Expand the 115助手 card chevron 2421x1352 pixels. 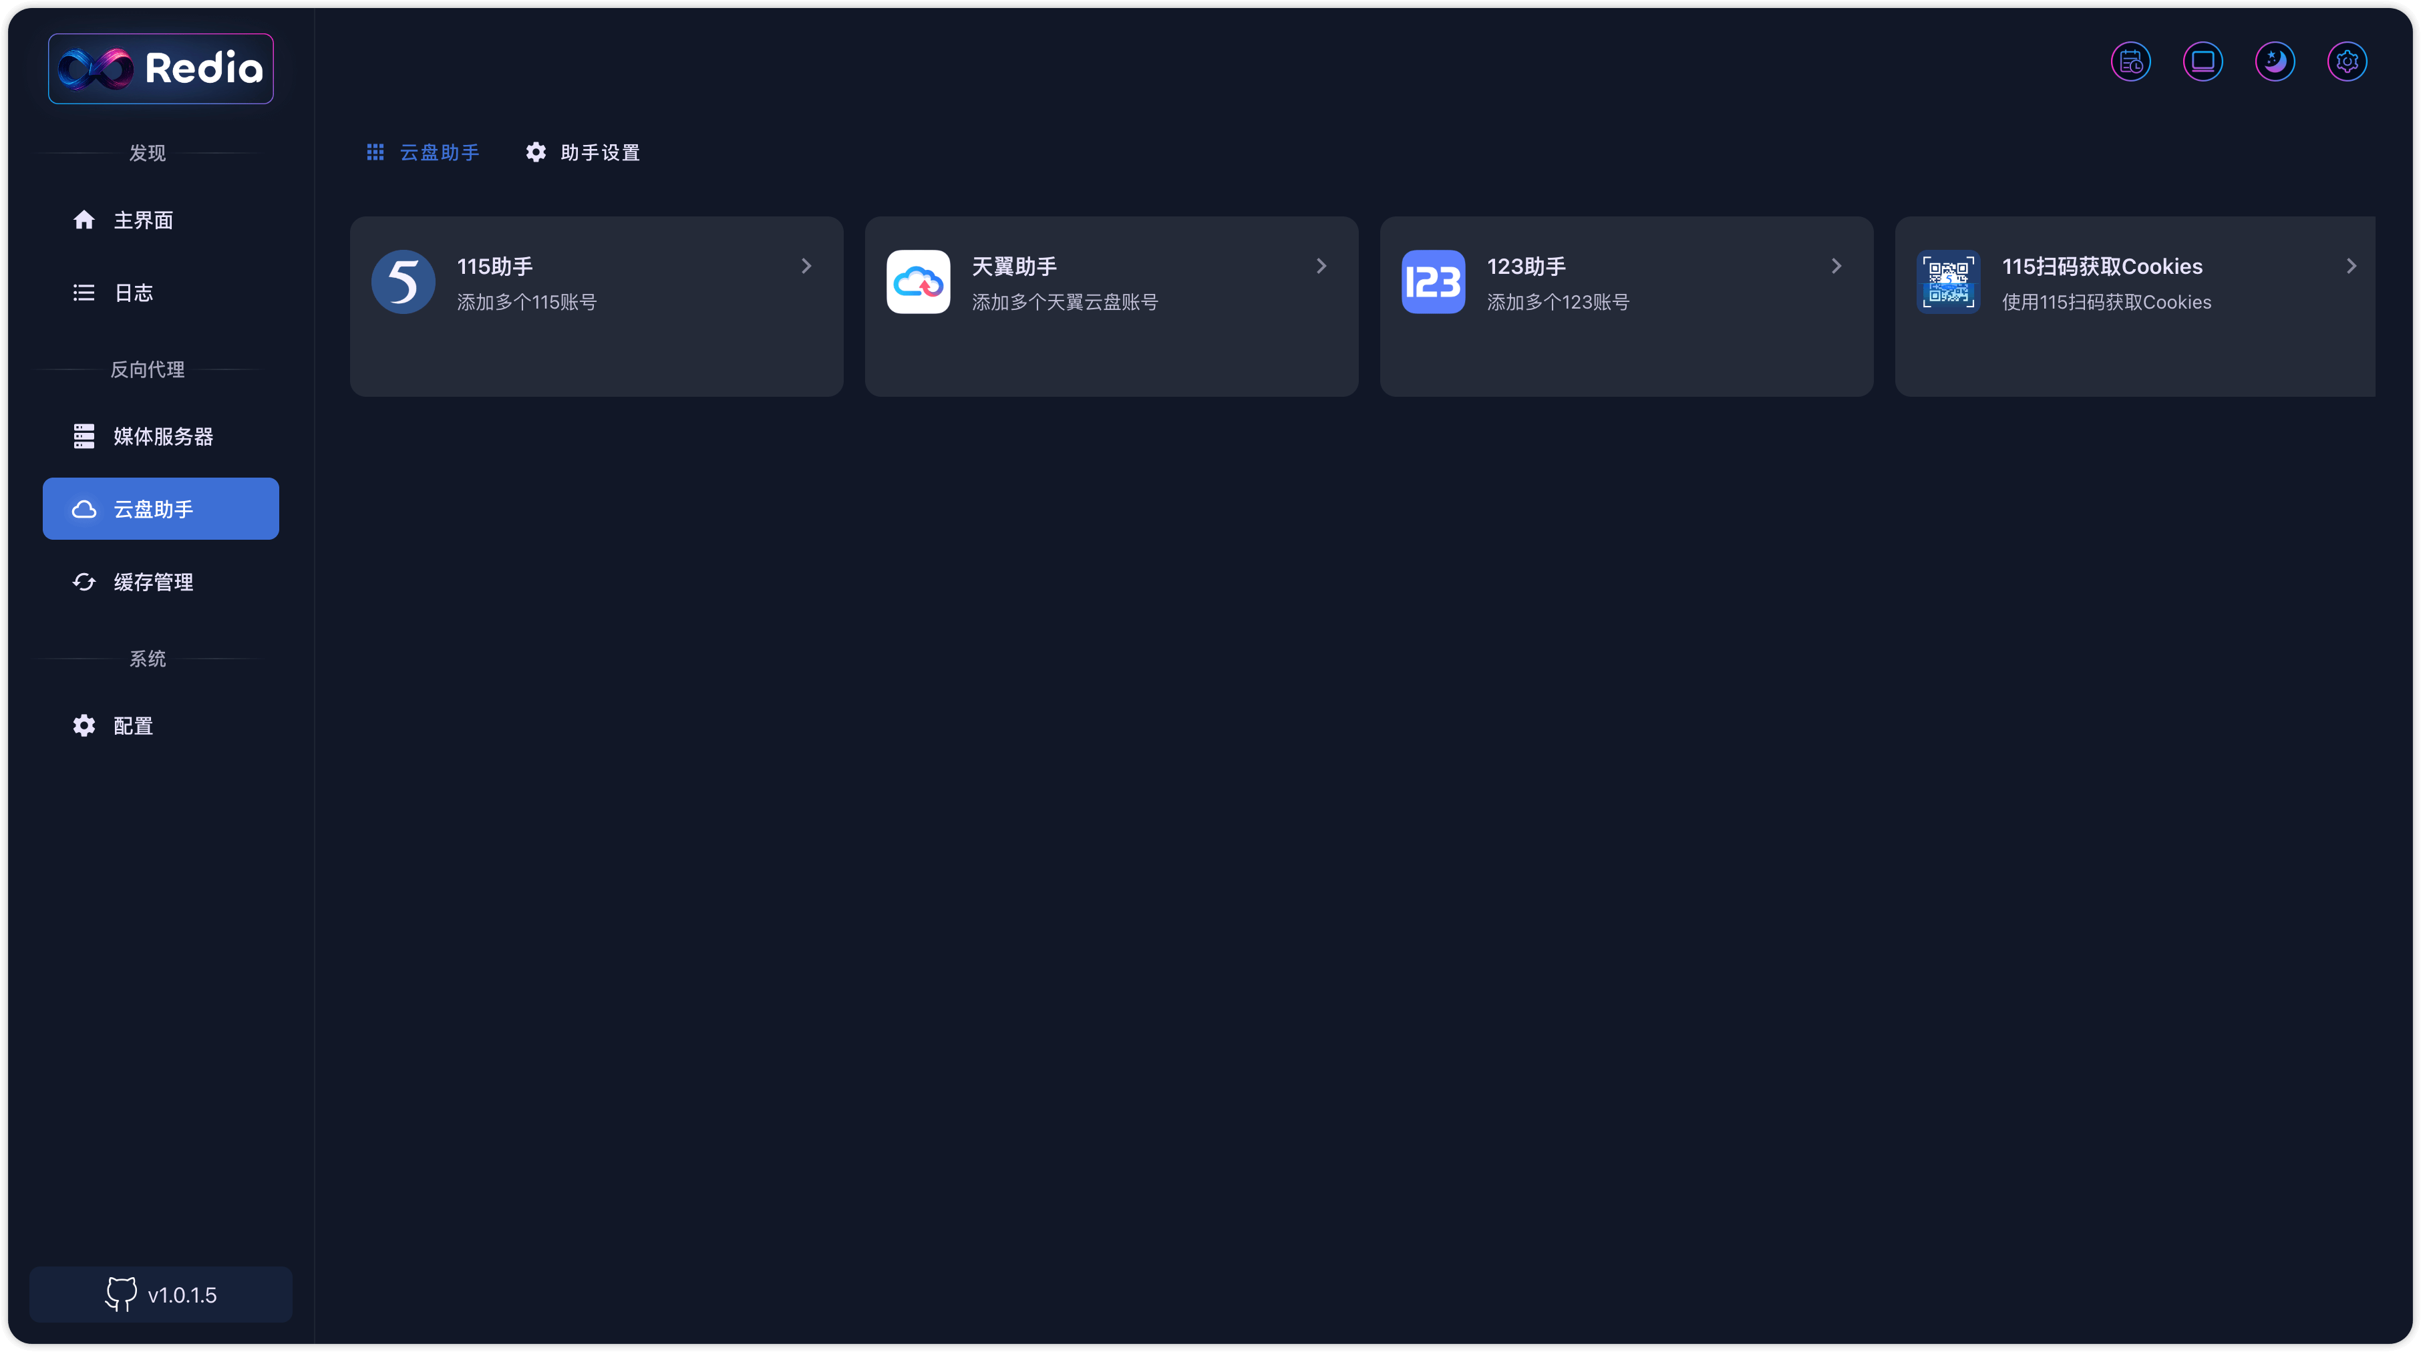806,266
